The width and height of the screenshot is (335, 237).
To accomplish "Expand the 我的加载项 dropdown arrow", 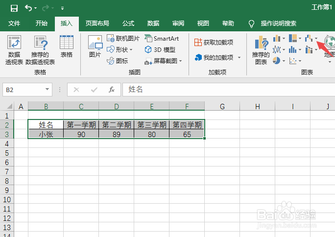I will pos(239,57).
